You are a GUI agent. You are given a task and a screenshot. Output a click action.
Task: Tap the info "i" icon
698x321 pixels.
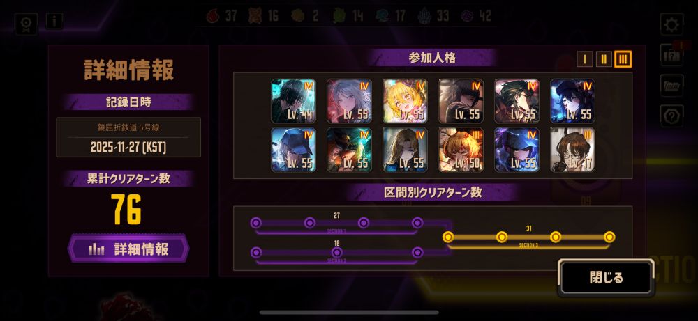[x=54, y=20]
